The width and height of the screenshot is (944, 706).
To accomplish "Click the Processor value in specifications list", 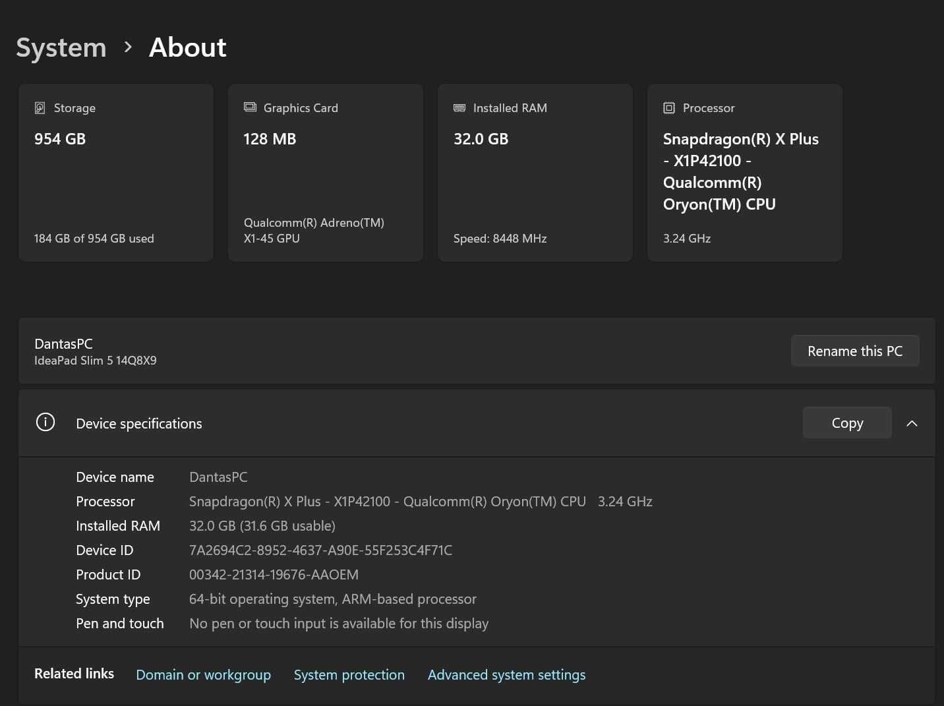I will coord(421,501).
